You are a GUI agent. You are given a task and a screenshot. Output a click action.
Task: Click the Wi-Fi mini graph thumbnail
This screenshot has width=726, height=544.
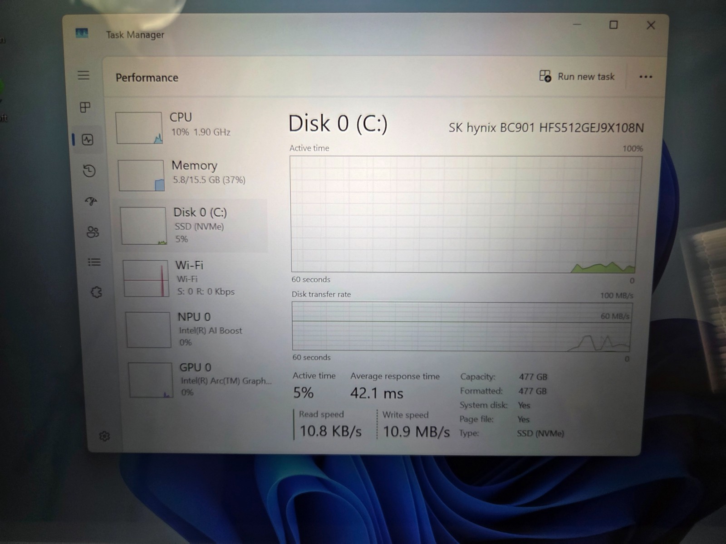(146, 278)
